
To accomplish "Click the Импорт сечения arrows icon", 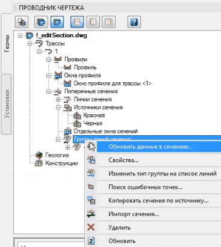I will (x=91, y=214).
